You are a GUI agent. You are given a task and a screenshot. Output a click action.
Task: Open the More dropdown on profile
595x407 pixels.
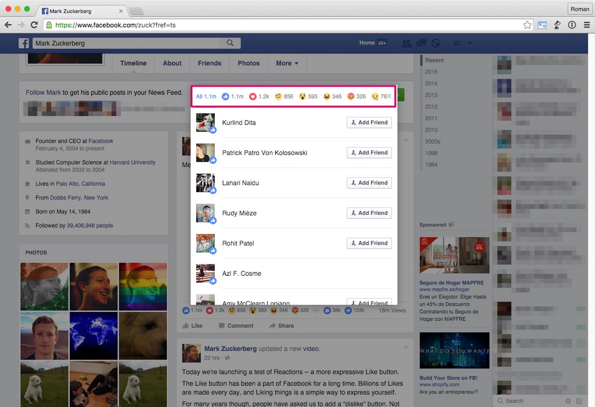point(287,63)
